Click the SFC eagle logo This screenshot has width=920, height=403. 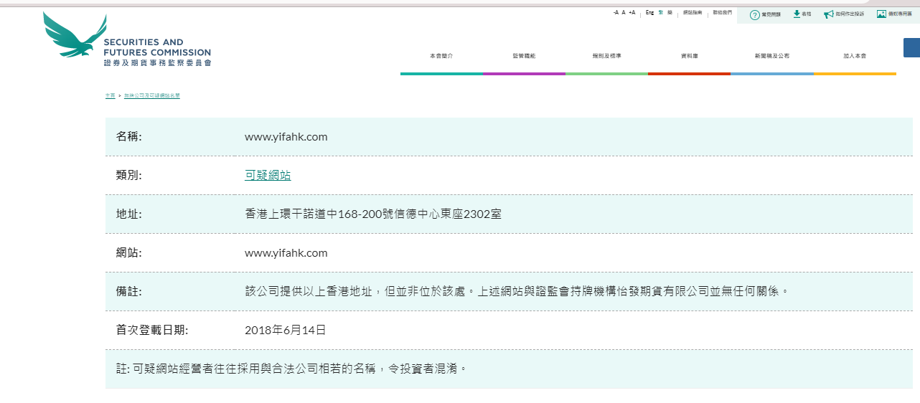pyautogui.click(x=75, y=35)
